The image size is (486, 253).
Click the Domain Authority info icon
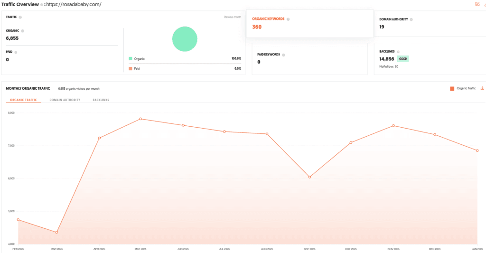(x=411, y=19)
